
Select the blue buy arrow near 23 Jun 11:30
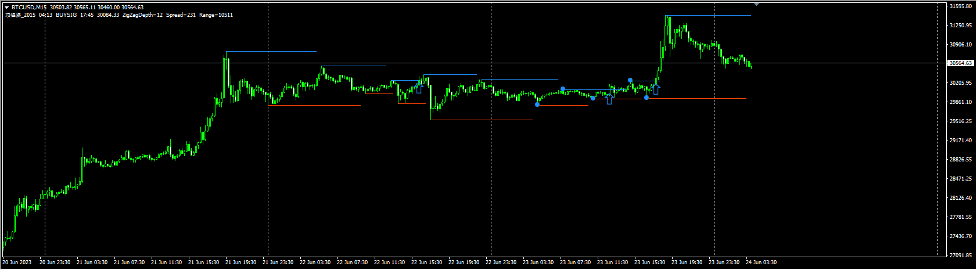pos(609,99)
